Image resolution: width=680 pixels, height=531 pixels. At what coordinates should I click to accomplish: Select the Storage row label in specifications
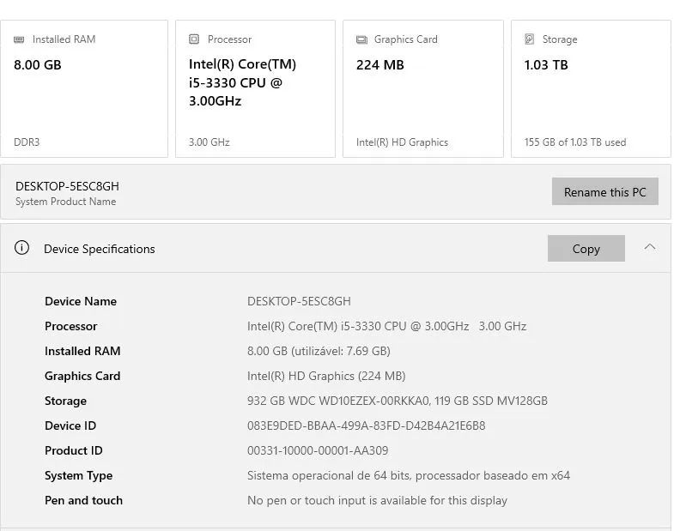(65, 401)
